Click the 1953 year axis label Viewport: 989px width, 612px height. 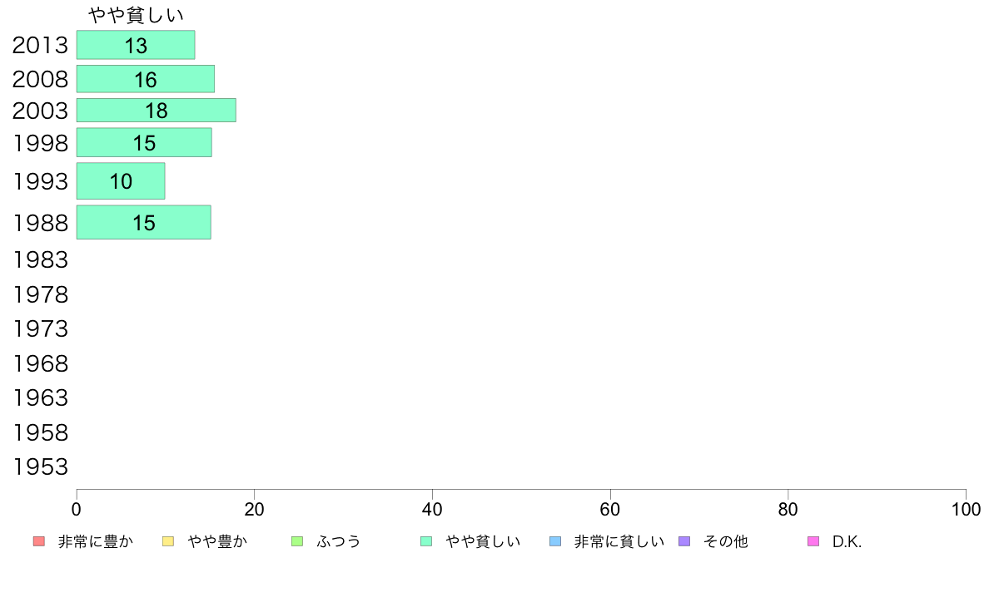(x=40, y=467)
